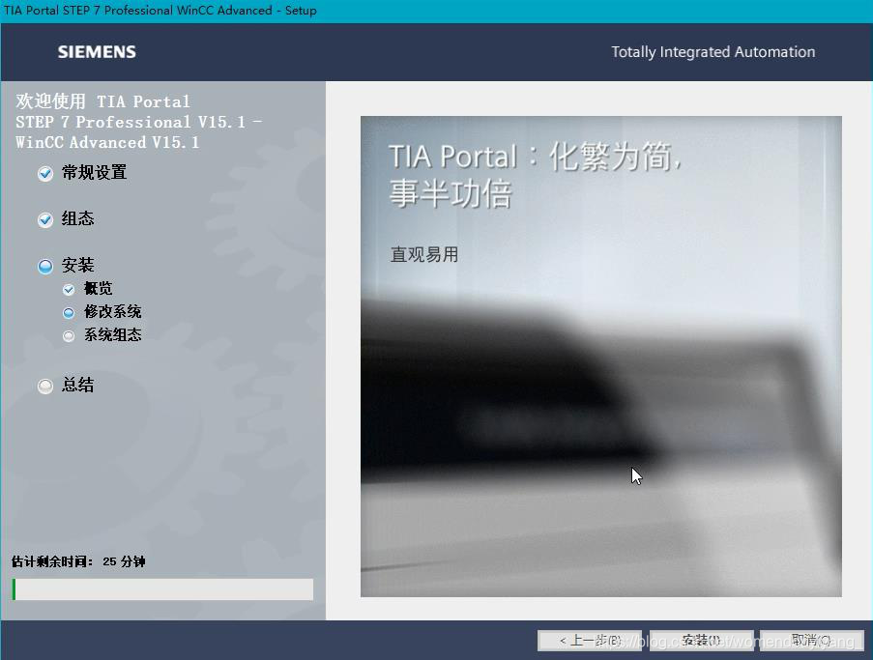This screenshot has height=660, width=873.
Task: Select the 组态 step label
Action: click(78, 218)
